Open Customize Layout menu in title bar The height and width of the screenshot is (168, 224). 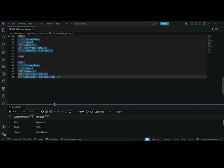pyautogui.click(x=192, y=23)
